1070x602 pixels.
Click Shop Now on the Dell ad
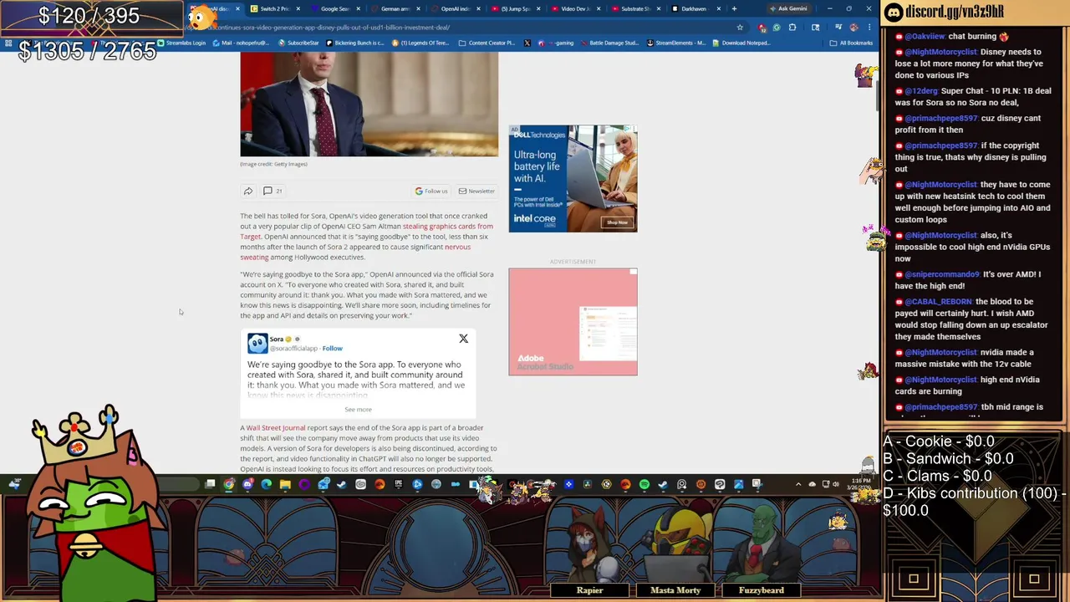pyautogui.click(x=617, y=222)
